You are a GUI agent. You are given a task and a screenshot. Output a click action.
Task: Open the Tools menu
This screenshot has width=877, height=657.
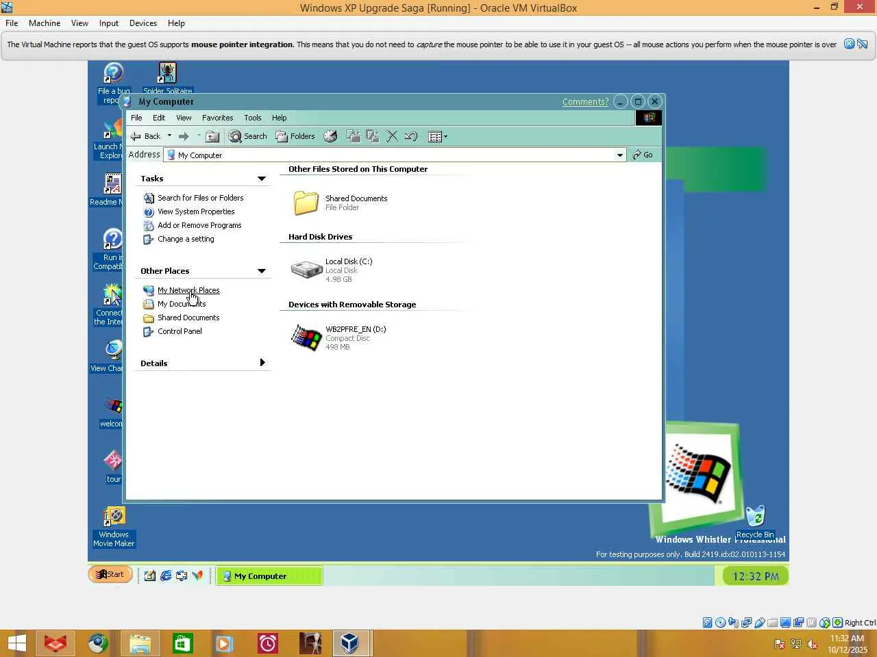(x=253, y=118)
